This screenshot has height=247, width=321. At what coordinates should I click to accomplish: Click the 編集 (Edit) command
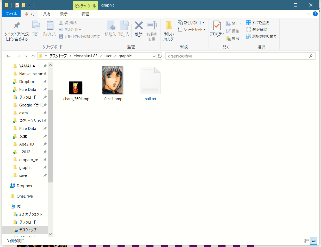(233, 31)
